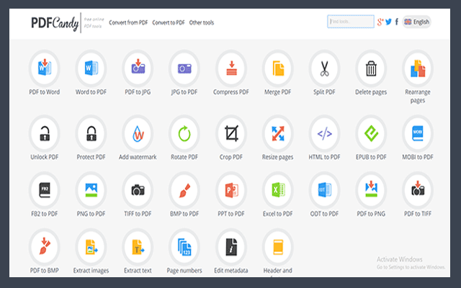Open the Crop PDF tool
The image size is (461, 288).
tap(231, 134)
